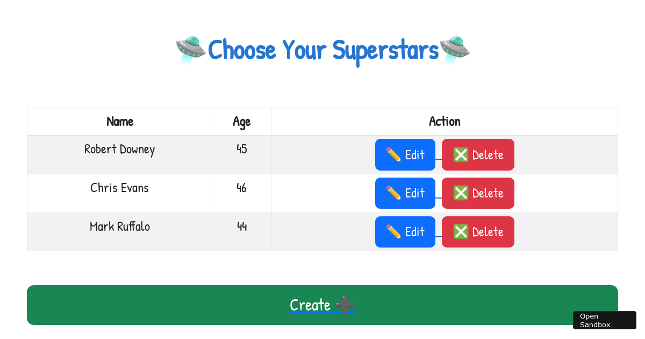Click pencil icon in Mark Ruffalo's row
645x339 pixels.
coord(393,232)
